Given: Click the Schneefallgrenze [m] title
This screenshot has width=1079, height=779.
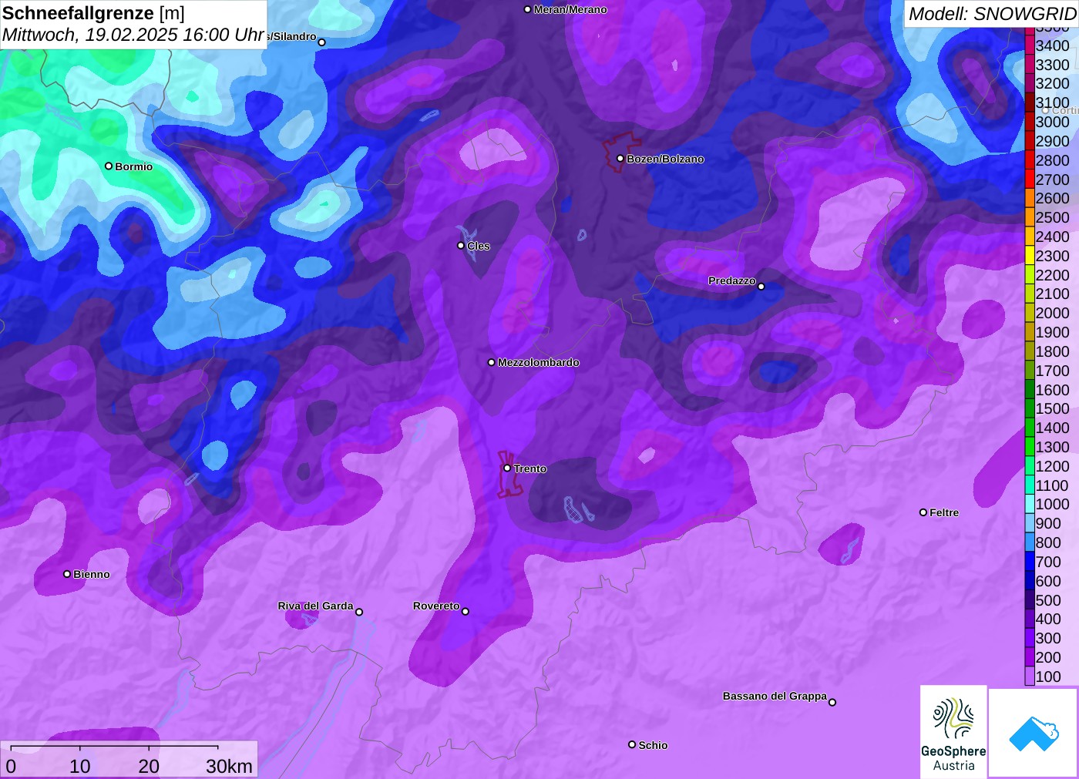Looking at the screenshot, I should point(93,13).
